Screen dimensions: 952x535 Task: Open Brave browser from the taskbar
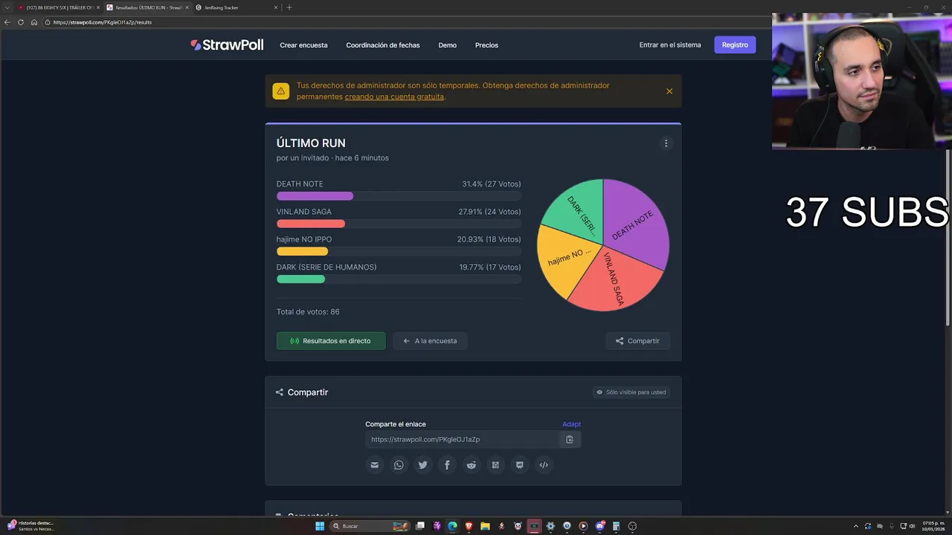click(469, 526)
